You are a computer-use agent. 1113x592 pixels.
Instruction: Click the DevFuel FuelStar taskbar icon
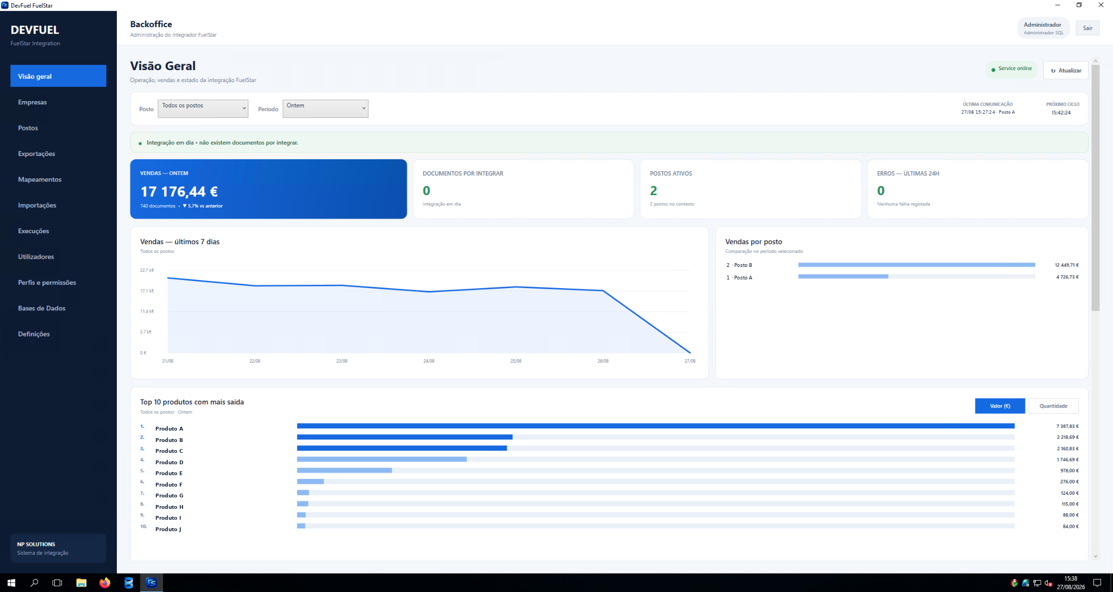(x=152, y=583)
